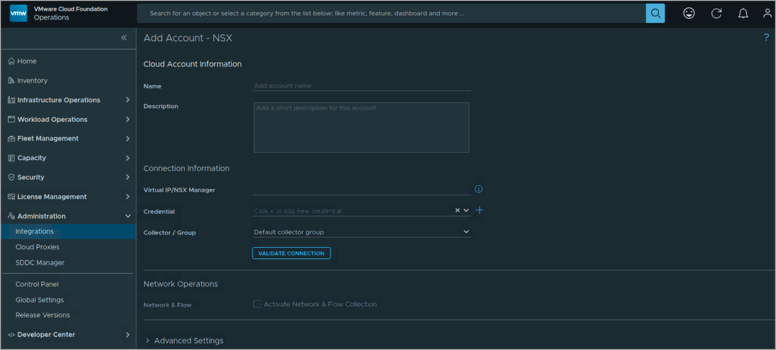The width and height of the screenshot is (776, 350).
Task: Click the VALIDATE CONNECTION button
Action: (292, 253)
